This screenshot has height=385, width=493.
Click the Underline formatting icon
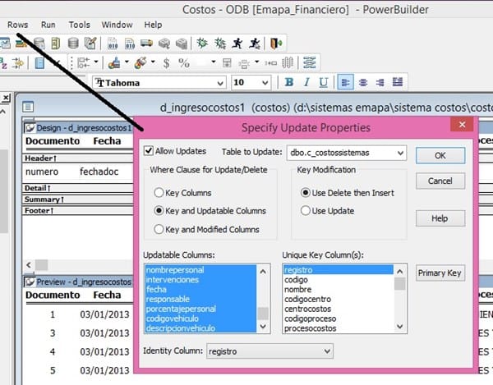point(324,82)
